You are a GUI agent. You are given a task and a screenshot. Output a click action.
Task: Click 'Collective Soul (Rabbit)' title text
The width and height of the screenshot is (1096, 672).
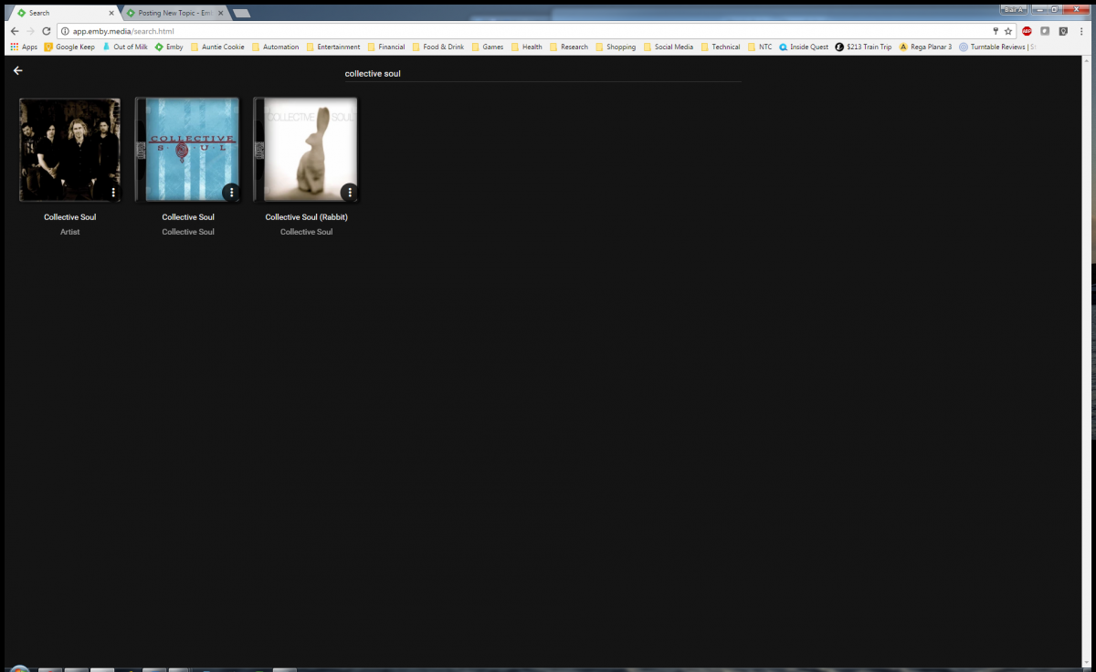click(306, 217)
